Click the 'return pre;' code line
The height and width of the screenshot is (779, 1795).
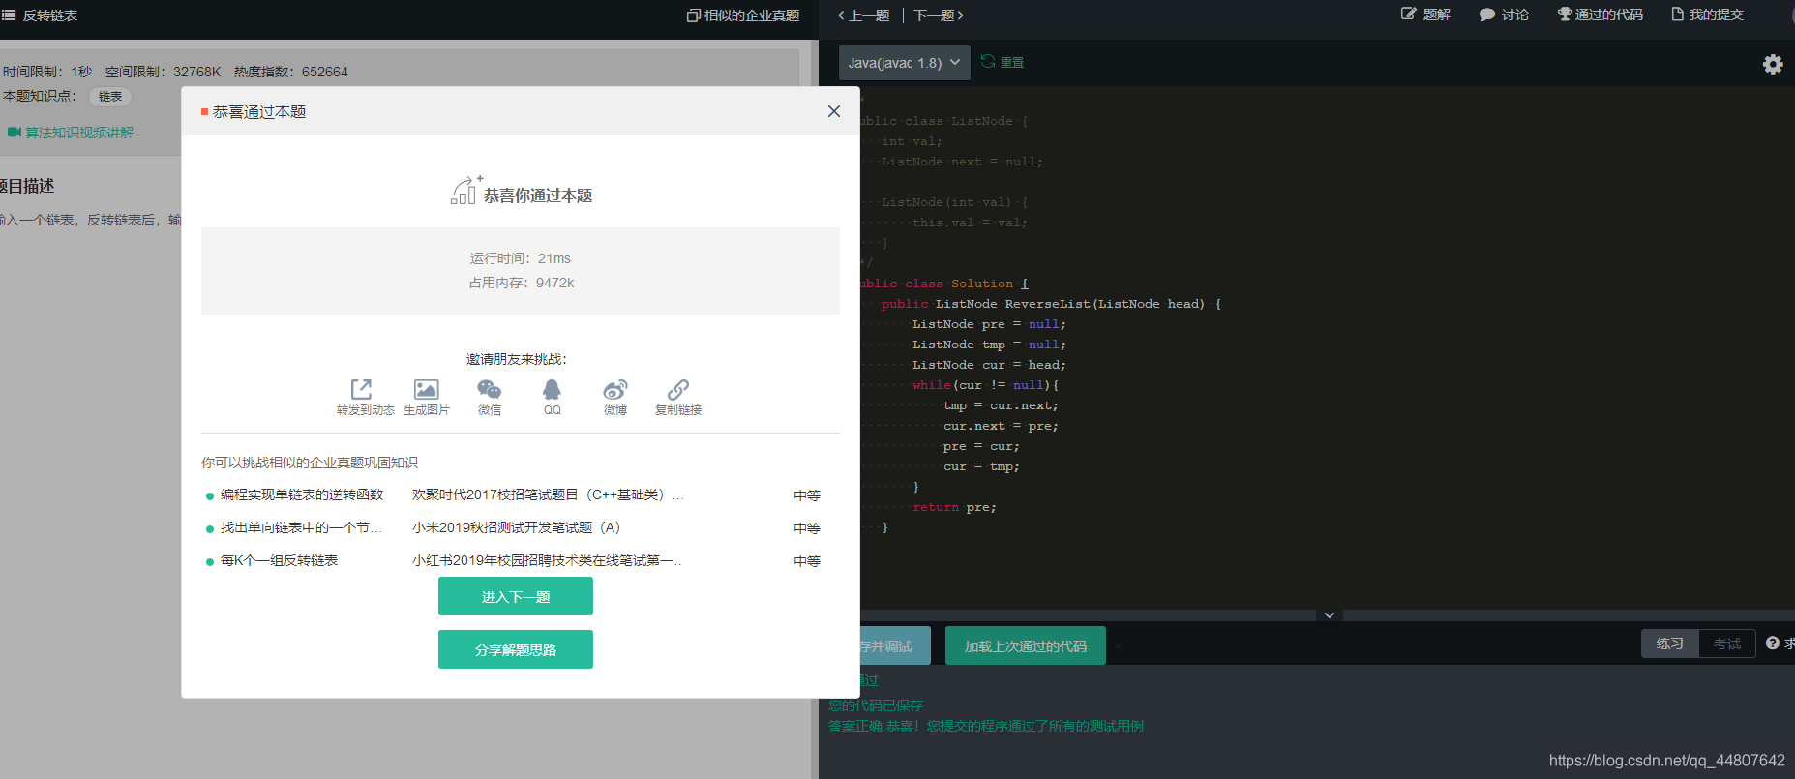pyautogui.click(x=954, y=507)
